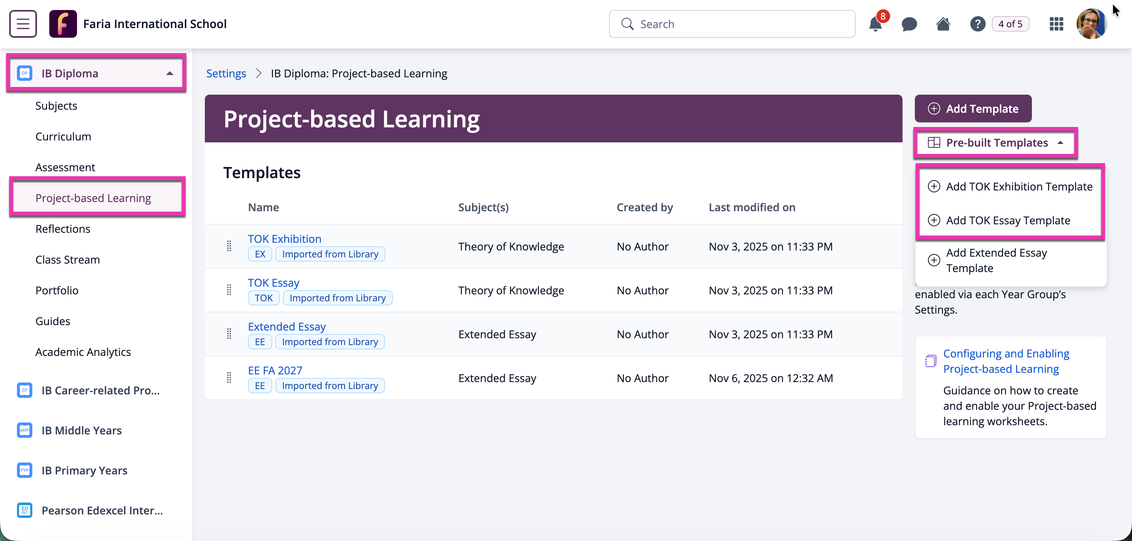
Task: Choose Add TOK Exhibition Template
Action: point(1010,187)
